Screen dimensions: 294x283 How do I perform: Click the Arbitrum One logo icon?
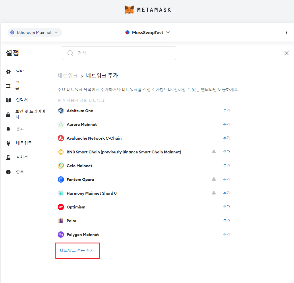61,111
